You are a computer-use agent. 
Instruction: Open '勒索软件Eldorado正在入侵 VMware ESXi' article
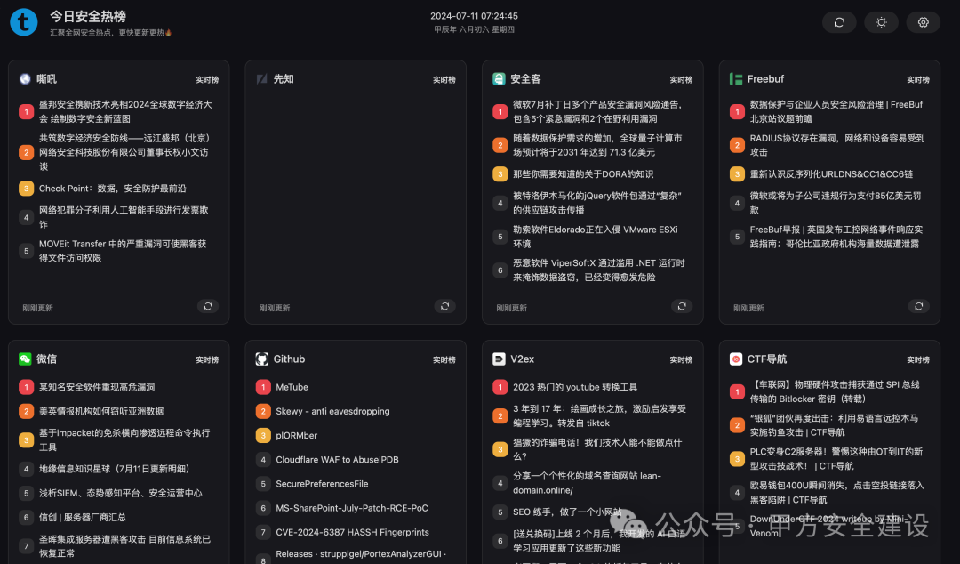(x=595, y=237)
